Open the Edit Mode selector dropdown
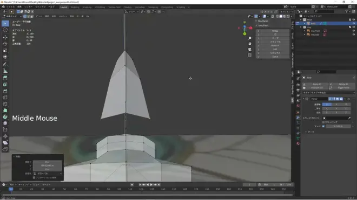The image size is (357, 200). coord(11,16)
